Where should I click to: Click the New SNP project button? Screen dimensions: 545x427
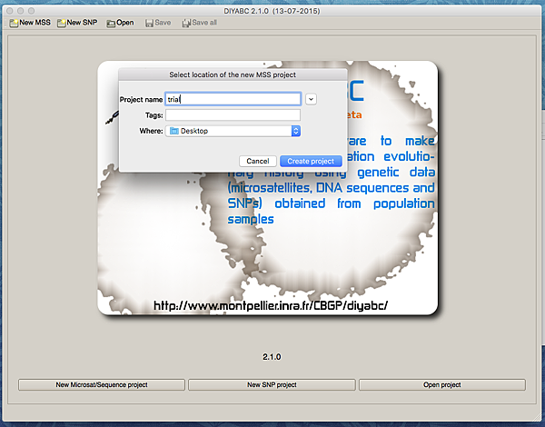272,385
